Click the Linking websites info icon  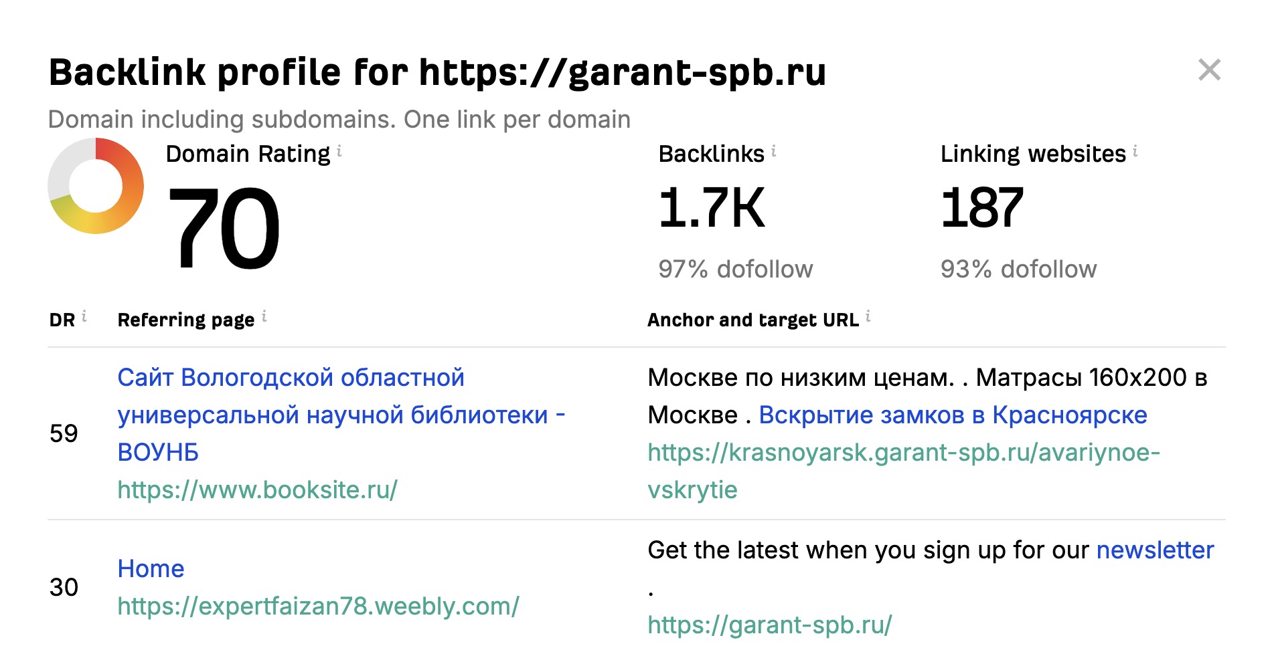(x=1135, y=151)
